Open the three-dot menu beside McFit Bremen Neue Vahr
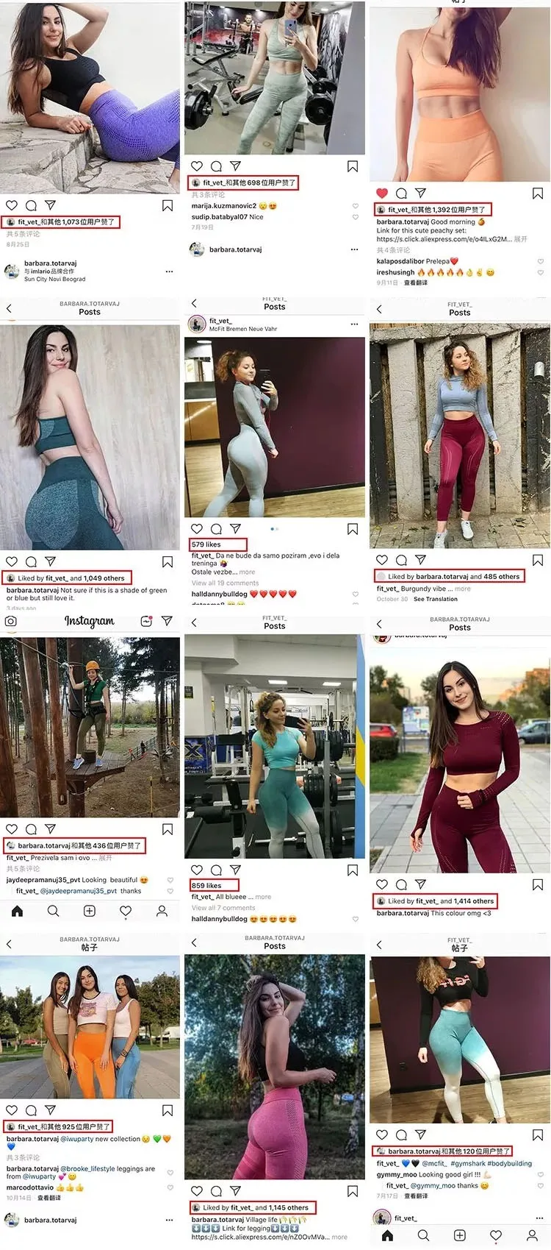This screenshot has height=1250, width=551. click(354, 324)
